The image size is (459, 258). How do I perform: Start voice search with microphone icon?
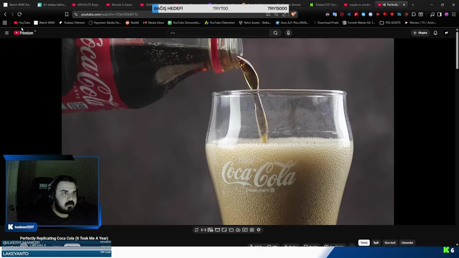click(288, 33)
